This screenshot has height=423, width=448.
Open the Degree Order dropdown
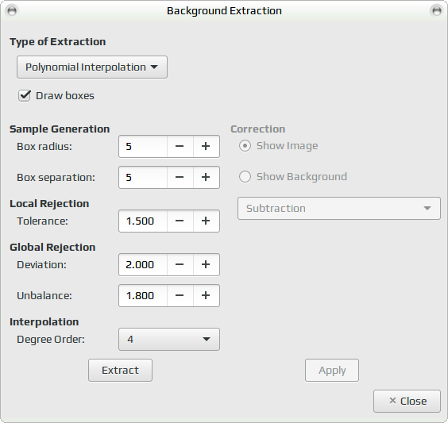coord(169,339)
